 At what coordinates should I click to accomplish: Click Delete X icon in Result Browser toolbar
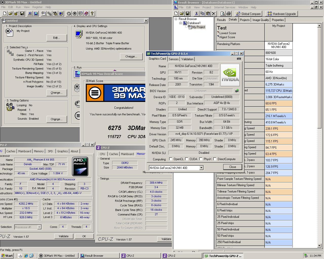coord(214,14)
